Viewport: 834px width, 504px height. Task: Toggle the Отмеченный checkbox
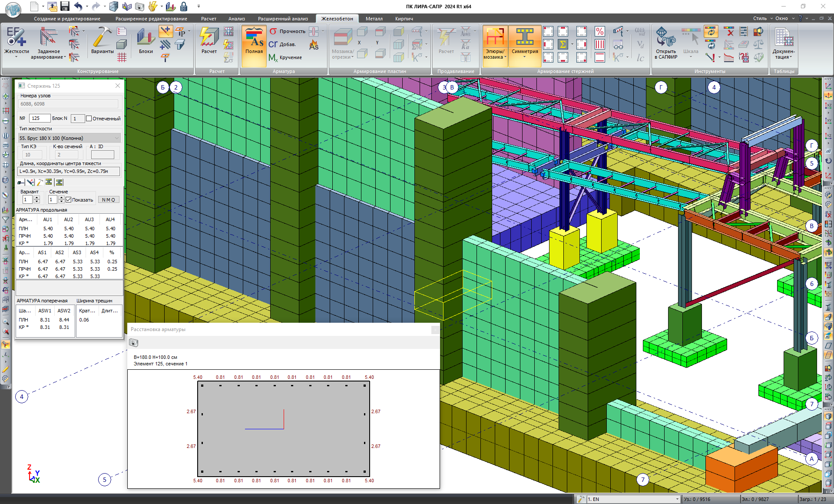click(x=89, y=119)
